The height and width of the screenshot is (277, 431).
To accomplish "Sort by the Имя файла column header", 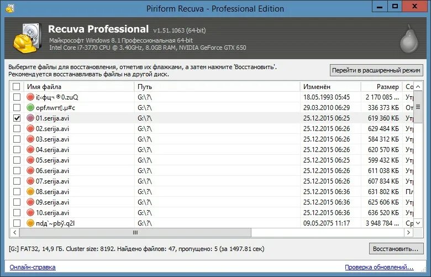I will [x=79, y=87].
